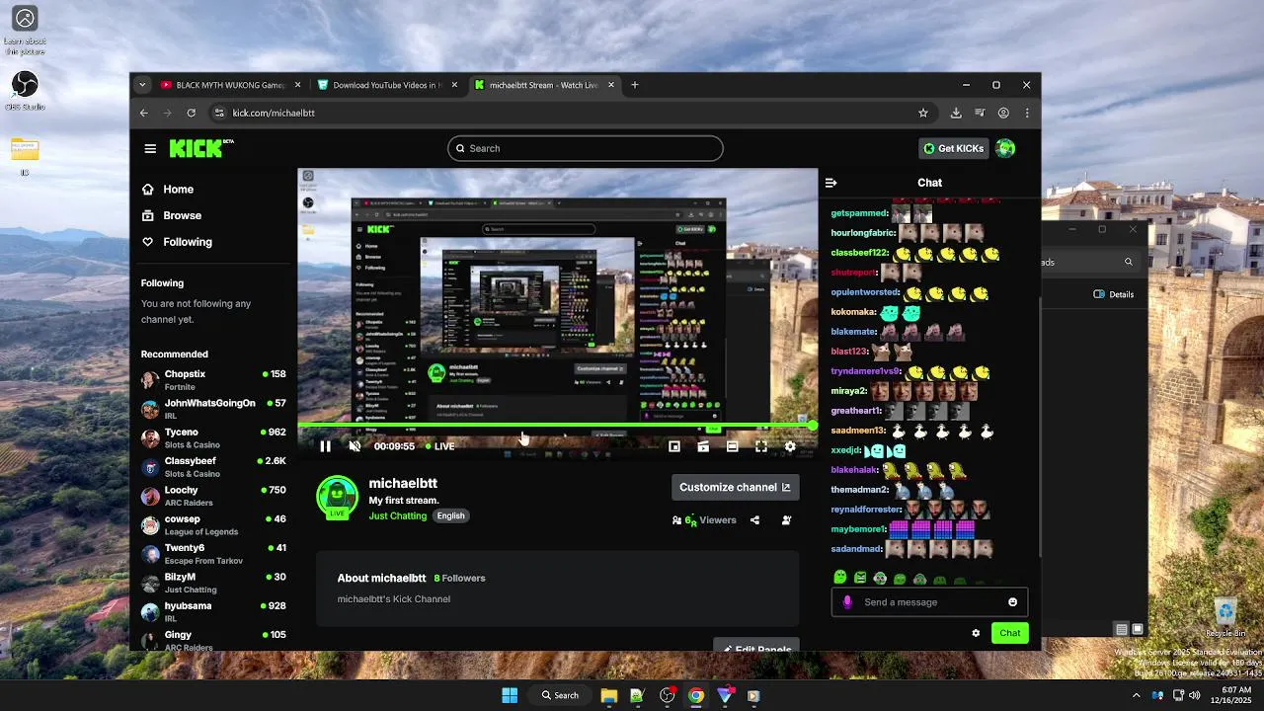Open the Windows Start menu
Image resolution: width=1264 pixels, height=711 pixels.
pyautogui.click(x=510, y=695)
